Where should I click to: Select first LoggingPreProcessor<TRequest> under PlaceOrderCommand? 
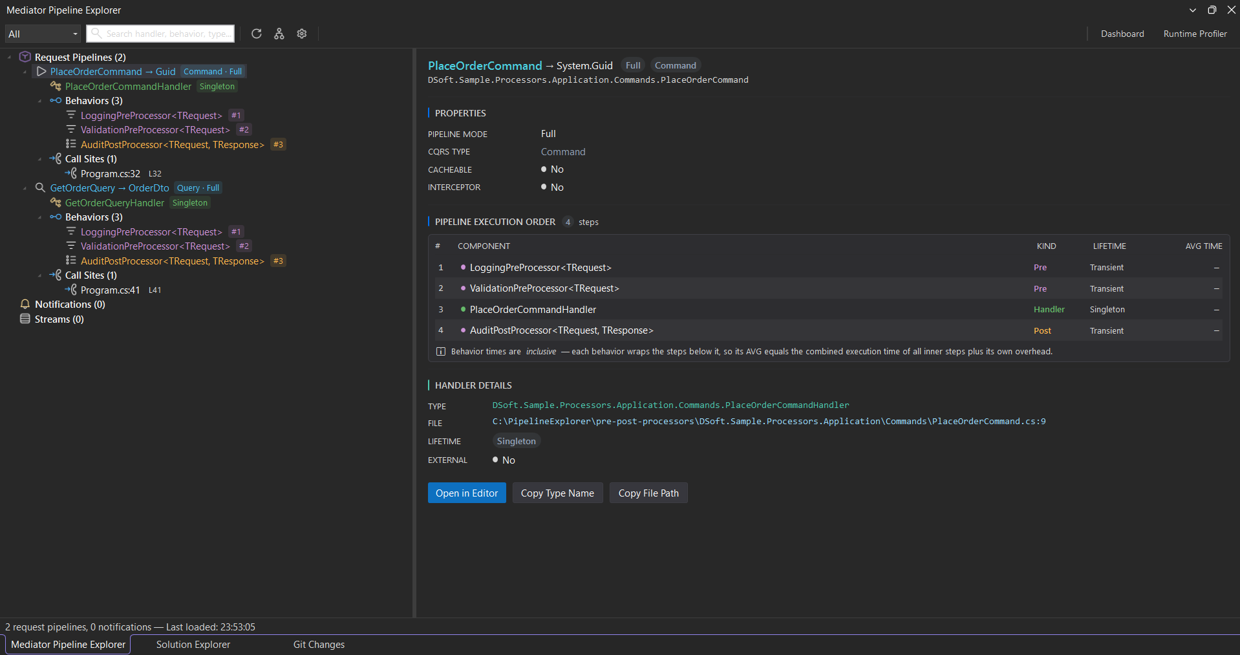tap(151, 115)
